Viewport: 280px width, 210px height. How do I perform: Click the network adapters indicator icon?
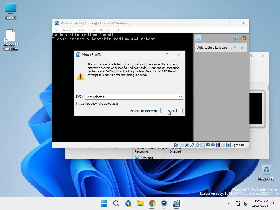click(192, 145)
